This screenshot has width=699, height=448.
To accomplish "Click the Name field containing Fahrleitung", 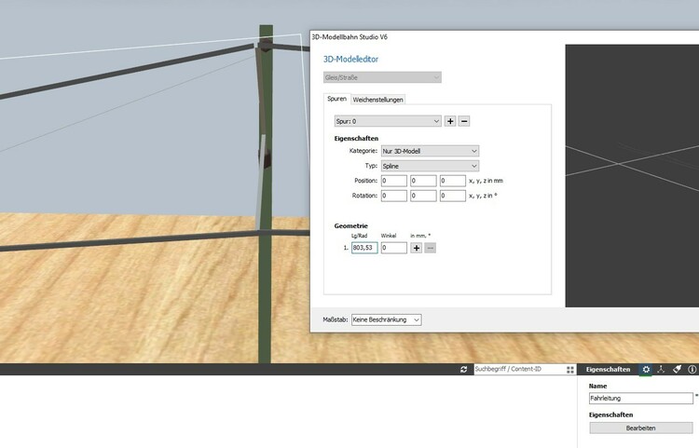I will (x=641, y=398).
